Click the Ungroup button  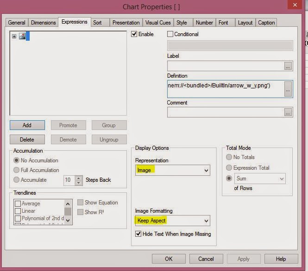coord(109,139)
